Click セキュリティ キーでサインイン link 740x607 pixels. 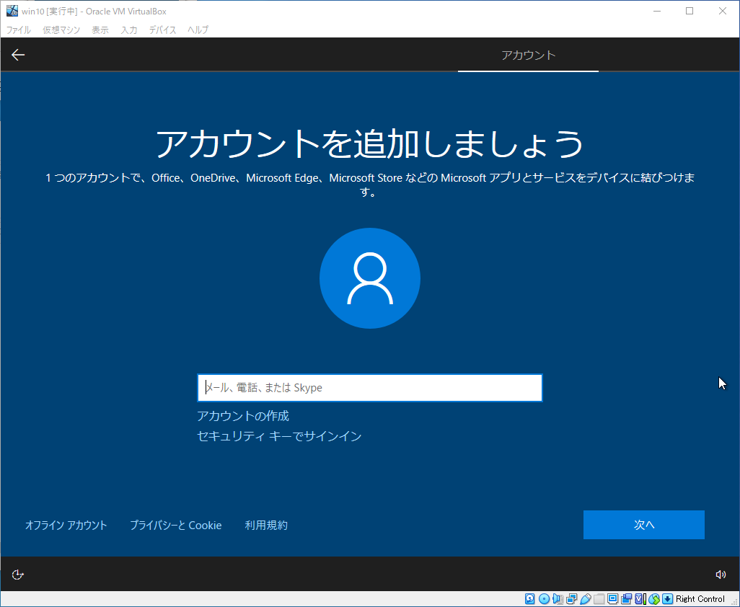point(279,436)
